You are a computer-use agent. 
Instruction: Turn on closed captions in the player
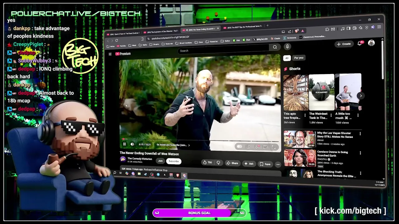tap(248, 147)
